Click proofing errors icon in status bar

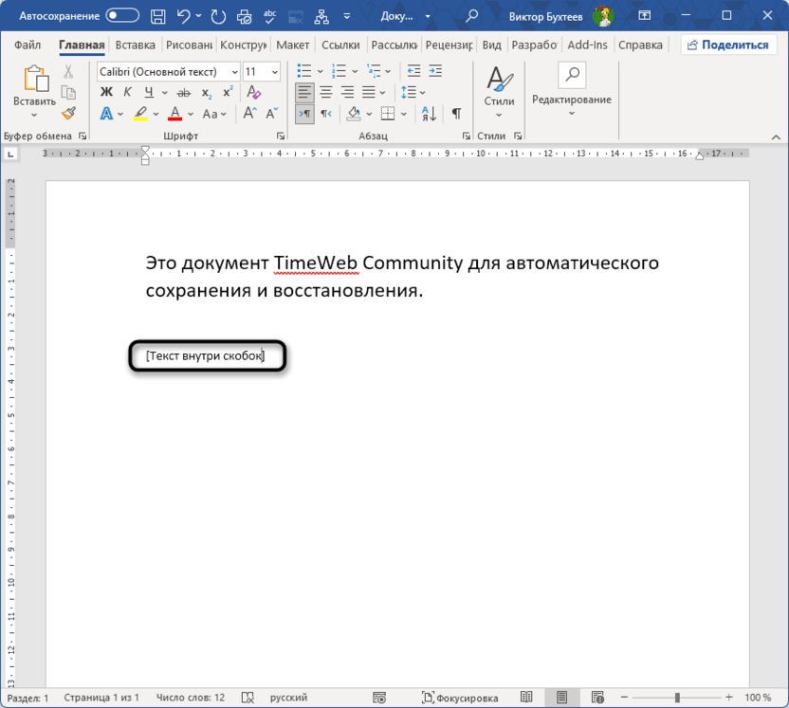248,698
